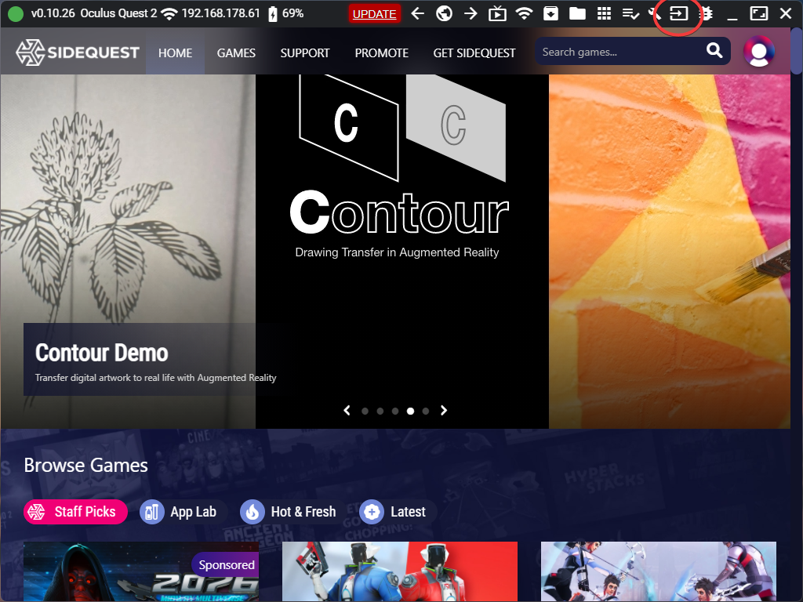Image resolution: width=803 pixels, height=602 pixels.
Task: Go forward with the right arrow icon
Action: [x=471, y=13]
